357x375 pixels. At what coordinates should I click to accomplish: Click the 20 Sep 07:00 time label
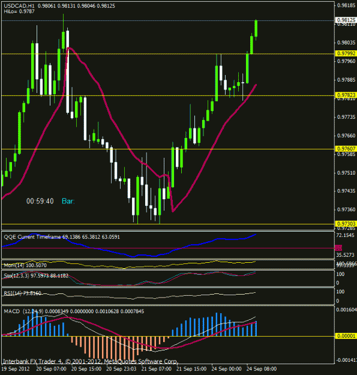(x=52, y=369)
